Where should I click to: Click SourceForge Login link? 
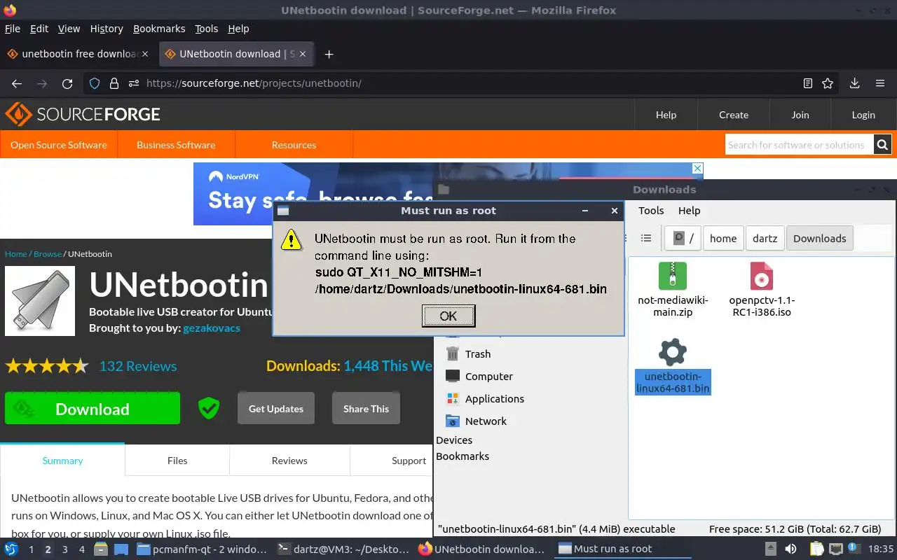pos(863,115)
